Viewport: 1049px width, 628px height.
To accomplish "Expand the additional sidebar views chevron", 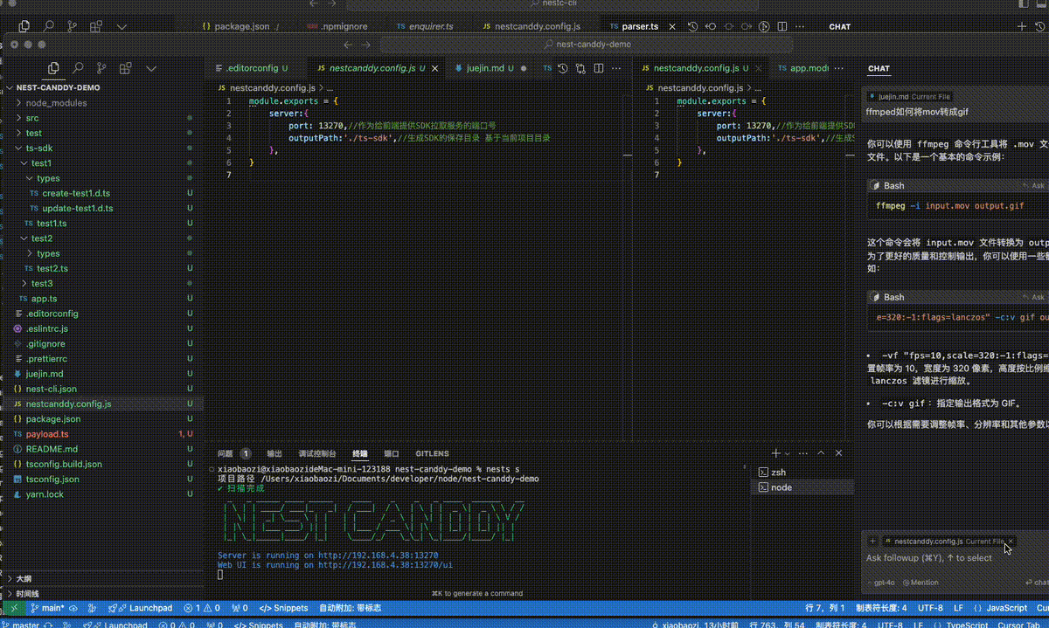I will coord(150,67).
